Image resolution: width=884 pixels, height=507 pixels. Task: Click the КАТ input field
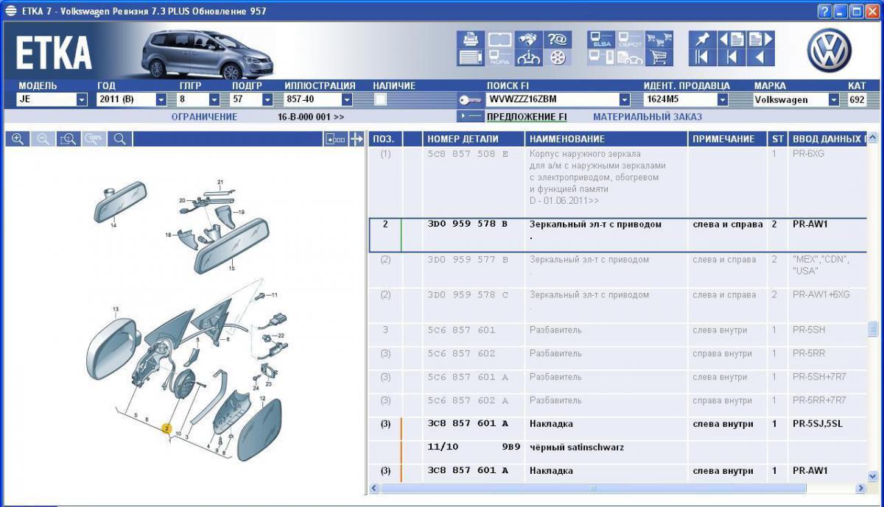pos(857,100)
